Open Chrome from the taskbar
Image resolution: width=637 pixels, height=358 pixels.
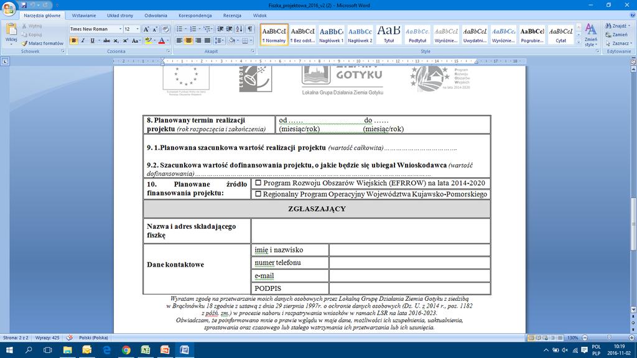click(126, 350)
